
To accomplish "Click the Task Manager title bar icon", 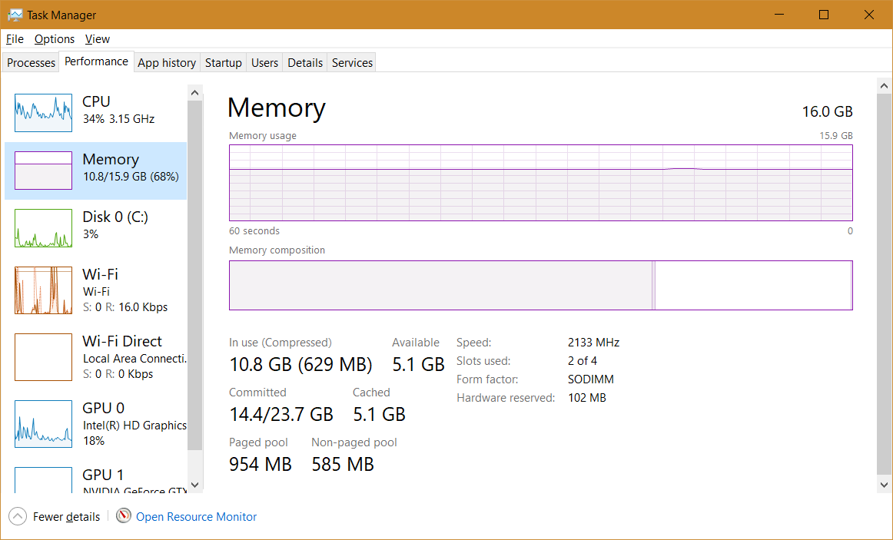I will (x=15, y=15).
